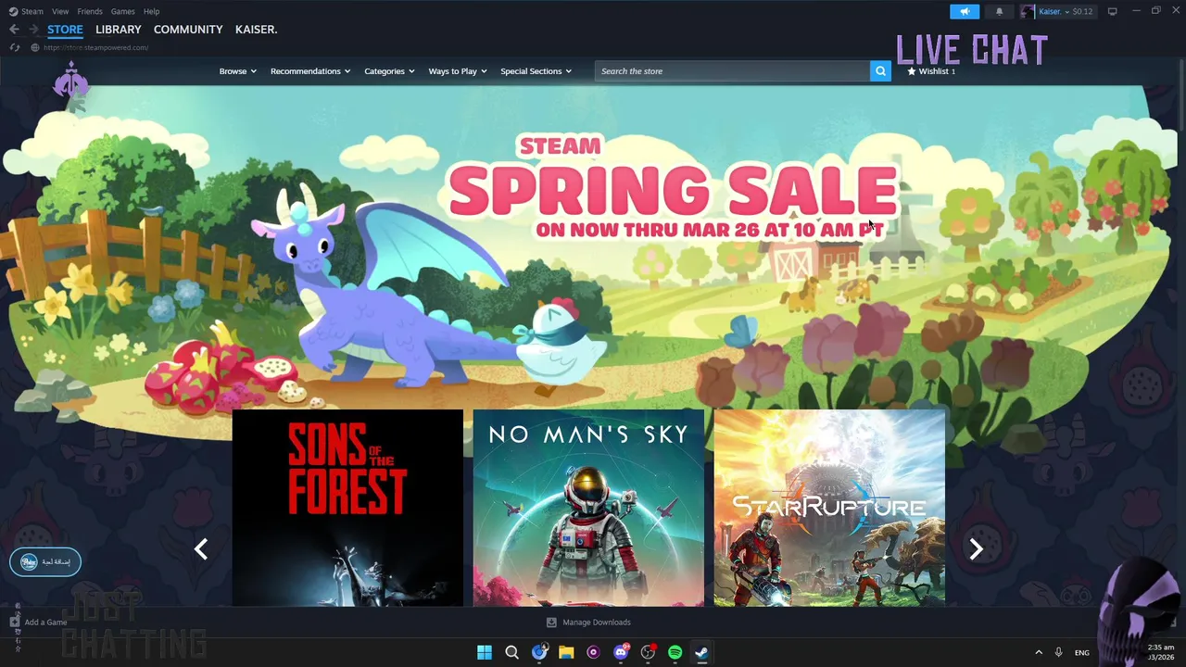The width and height of the screenshot is (1186, 667).
Task: Click Add a Game
Action: tap(46, 623)
